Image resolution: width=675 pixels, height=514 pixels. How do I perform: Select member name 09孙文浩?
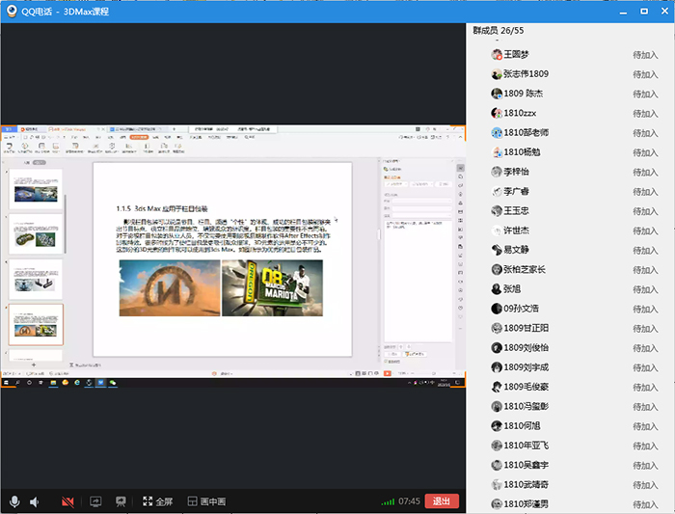[522, 309]
